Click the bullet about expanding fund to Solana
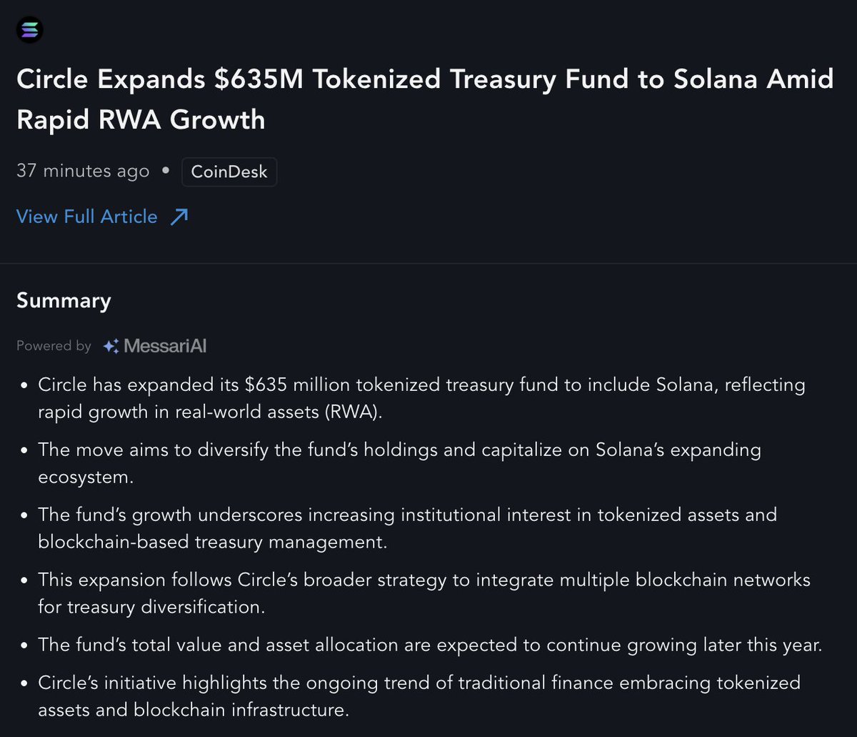The width and height of the screenshot is (857, 737). pos(421,399)
